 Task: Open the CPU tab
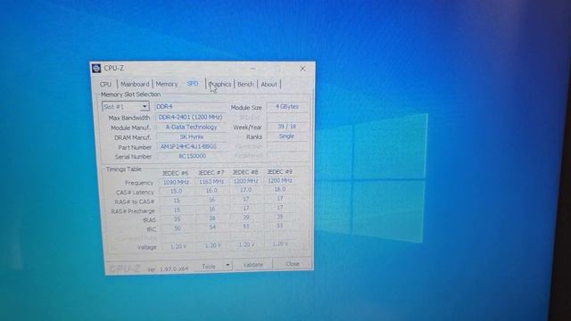tap(105, 84)
